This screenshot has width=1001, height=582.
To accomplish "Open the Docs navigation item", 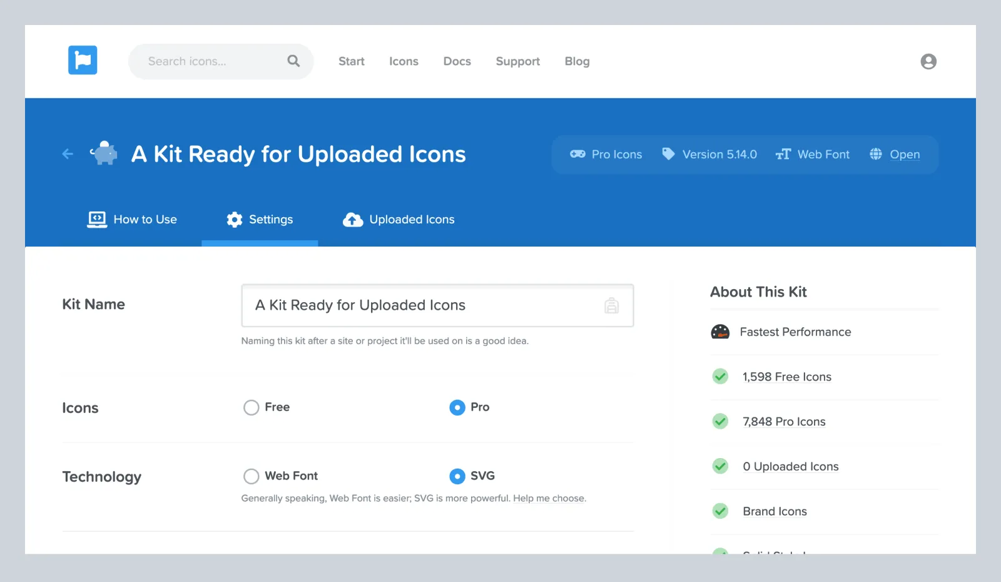I will point(457,61).
